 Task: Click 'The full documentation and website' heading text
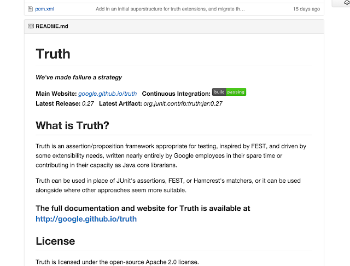pos(143,208)
